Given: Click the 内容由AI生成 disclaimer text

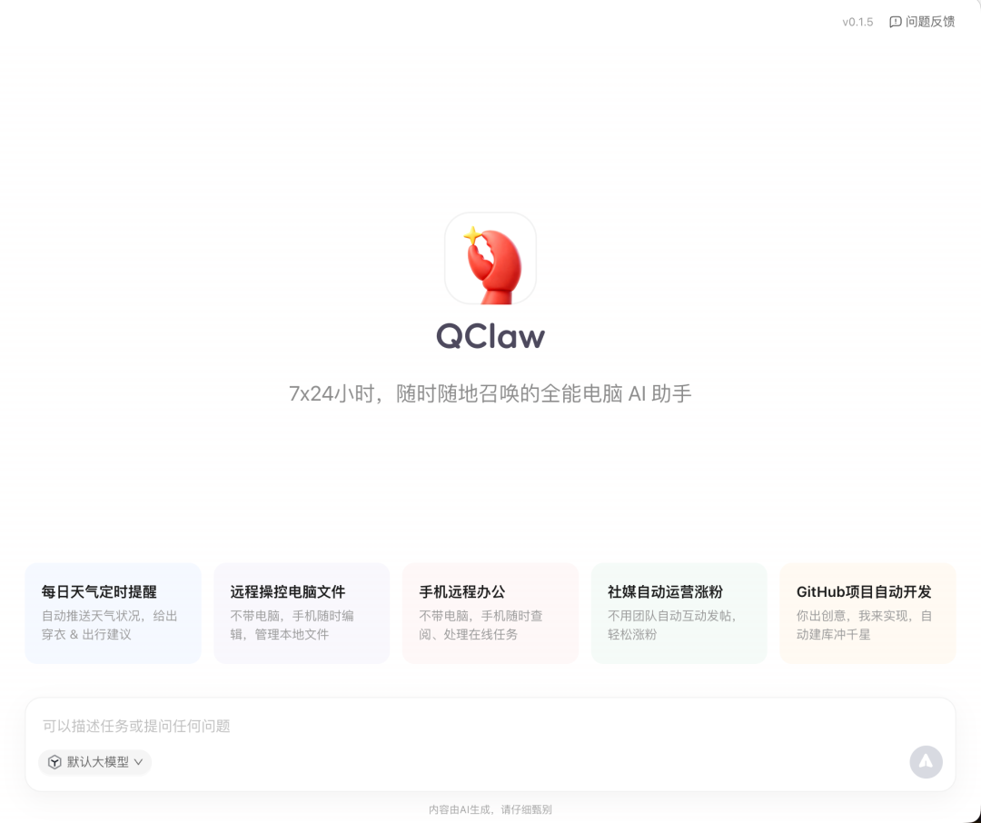Looking at the screenshot, I should pyautogui.click(x=490, y=809).
